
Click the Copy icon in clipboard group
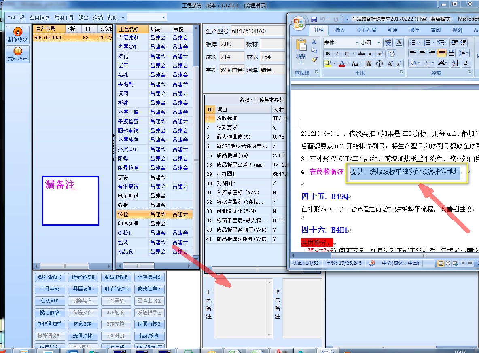314,51
